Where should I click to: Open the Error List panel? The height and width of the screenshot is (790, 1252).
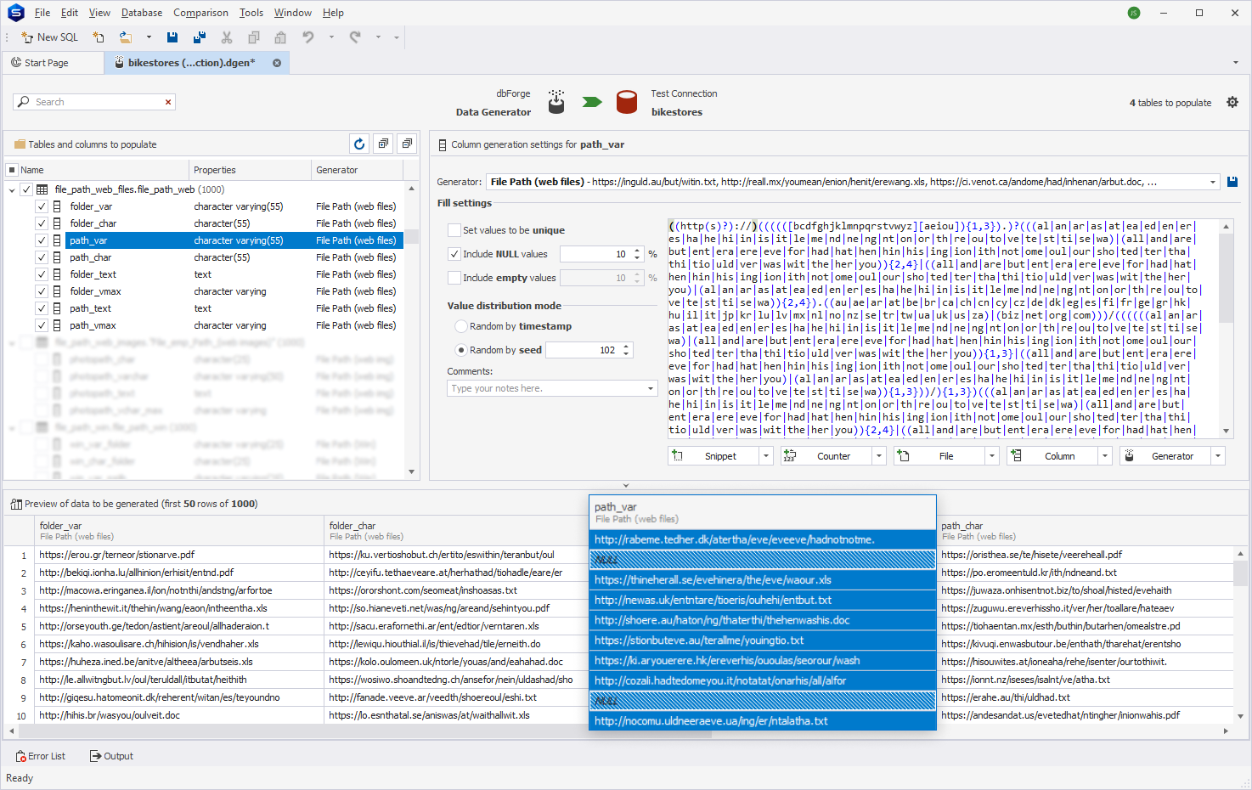tap(40, 756)
